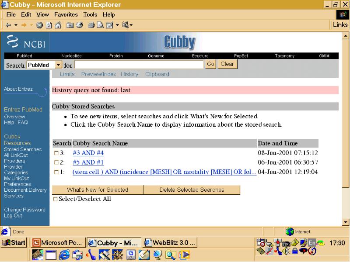Check the box for search 3
The width and height of the screenshot is (350, 262).
coord(56,153)
